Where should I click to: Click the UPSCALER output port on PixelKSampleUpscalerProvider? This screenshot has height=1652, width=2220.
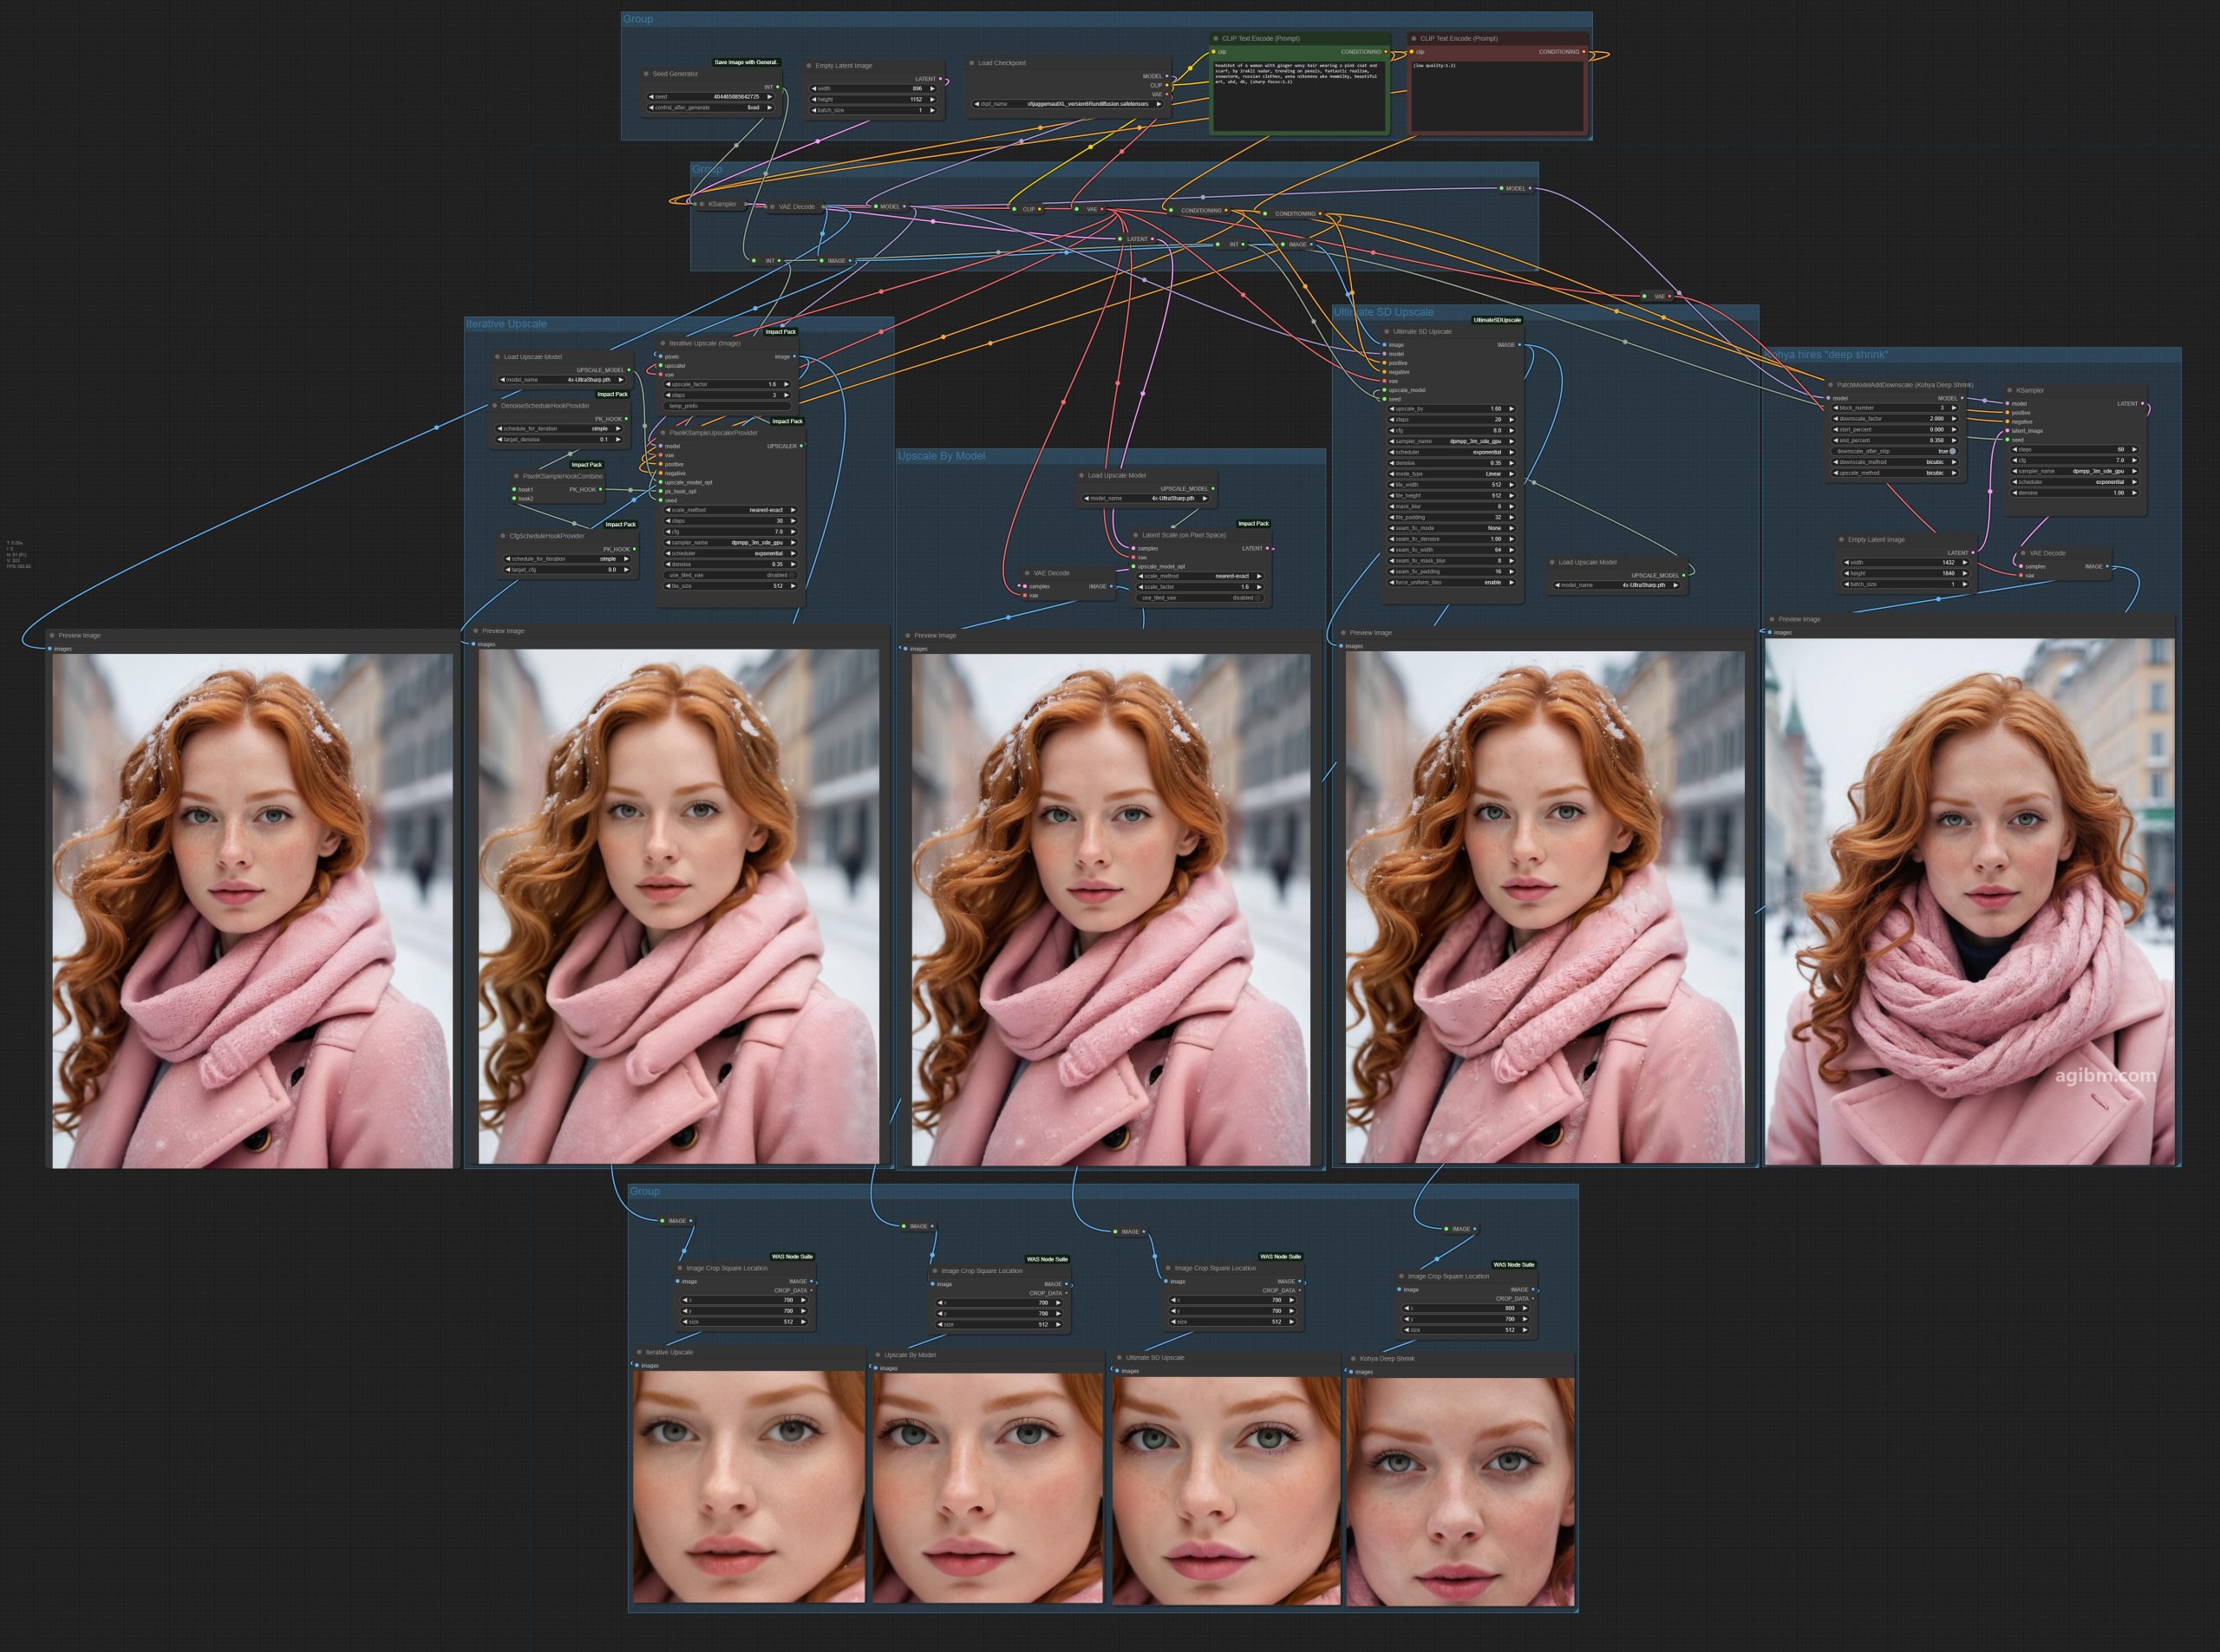click(801, 446)
